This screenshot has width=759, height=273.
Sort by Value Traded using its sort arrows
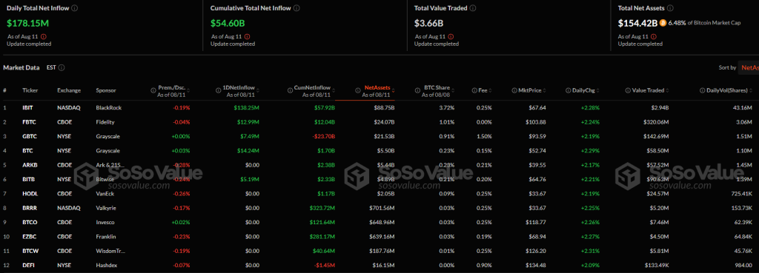(668, 90)
